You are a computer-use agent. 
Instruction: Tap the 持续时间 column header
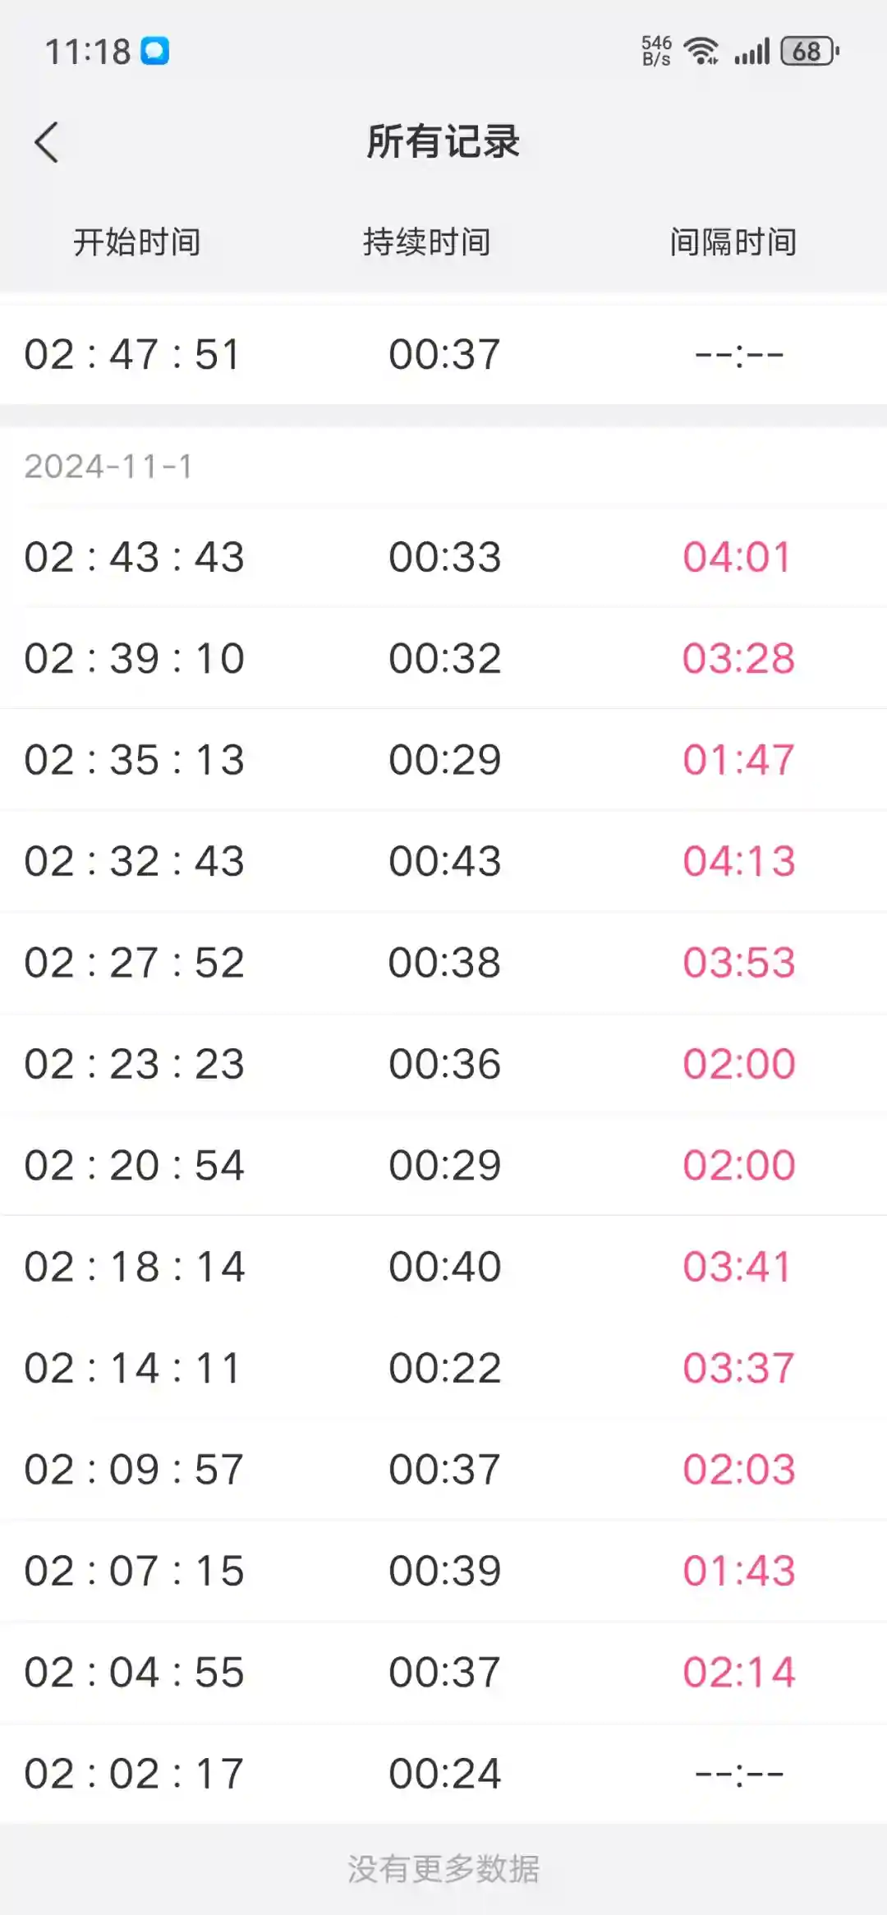427,242
